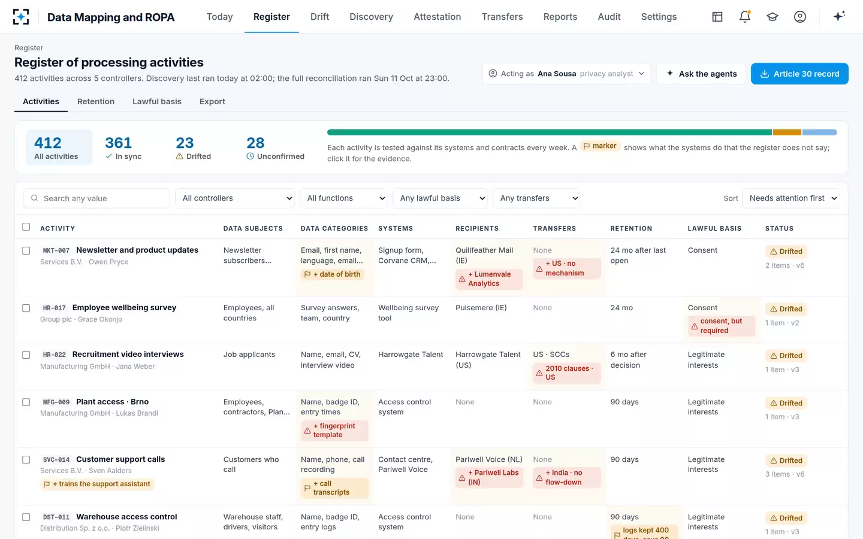Check the Recruitment video interviews row
This screenshot has width=863, height=539.
(x=26, y=355)
